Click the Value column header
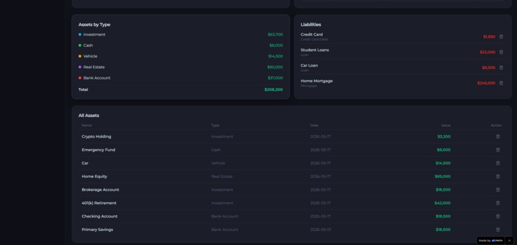Viewport: 517px width, 245px height. tap(446, 125)
